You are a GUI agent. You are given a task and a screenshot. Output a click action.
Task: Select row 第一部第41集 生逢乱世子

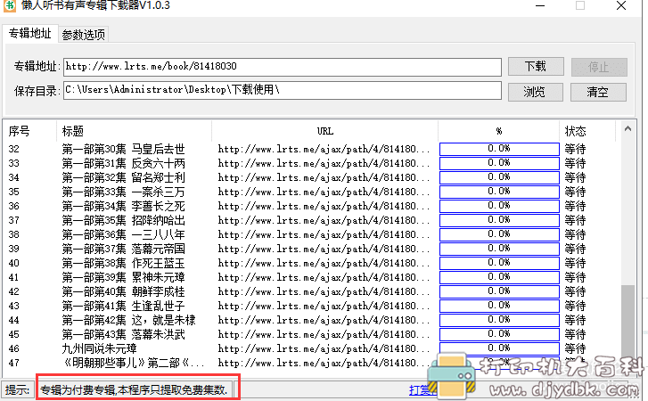309,306
